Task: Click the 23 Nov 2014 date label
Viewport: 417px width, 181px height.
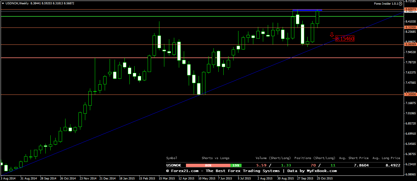Action: (87, 179)
